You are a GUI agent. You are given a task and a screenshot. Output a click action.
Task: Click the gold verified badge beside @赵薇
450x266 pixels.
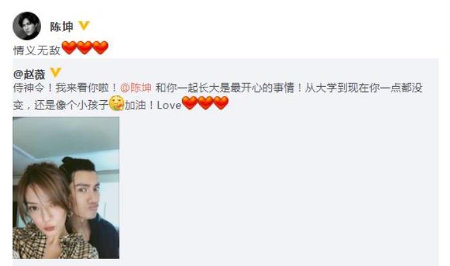click(x=55, y=73)
